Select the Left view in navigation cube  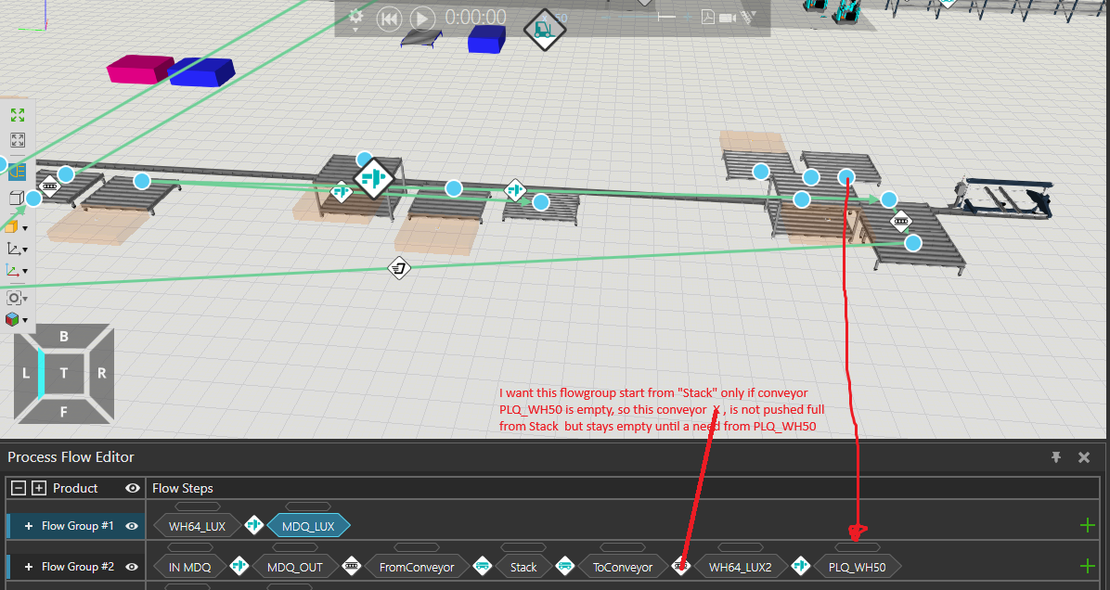click(x=27, y=373)
